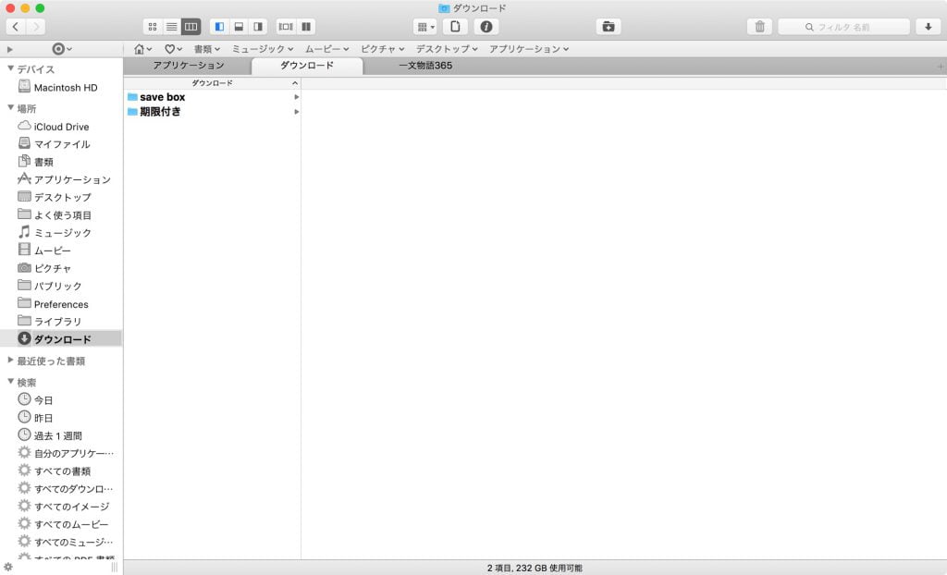Click the 今日 clock icon

click(24, 399)
